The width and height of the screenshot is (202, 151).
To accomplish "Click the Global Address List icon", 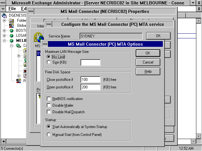I will [x=11, y=25].
